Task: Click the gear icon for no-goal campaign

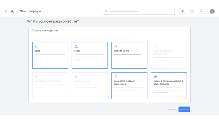Action: pyautogui.click(x=155, y=77)
